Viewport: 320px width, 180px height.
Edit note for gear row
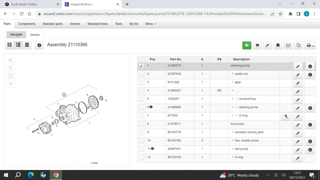click(x=298, y=83)
